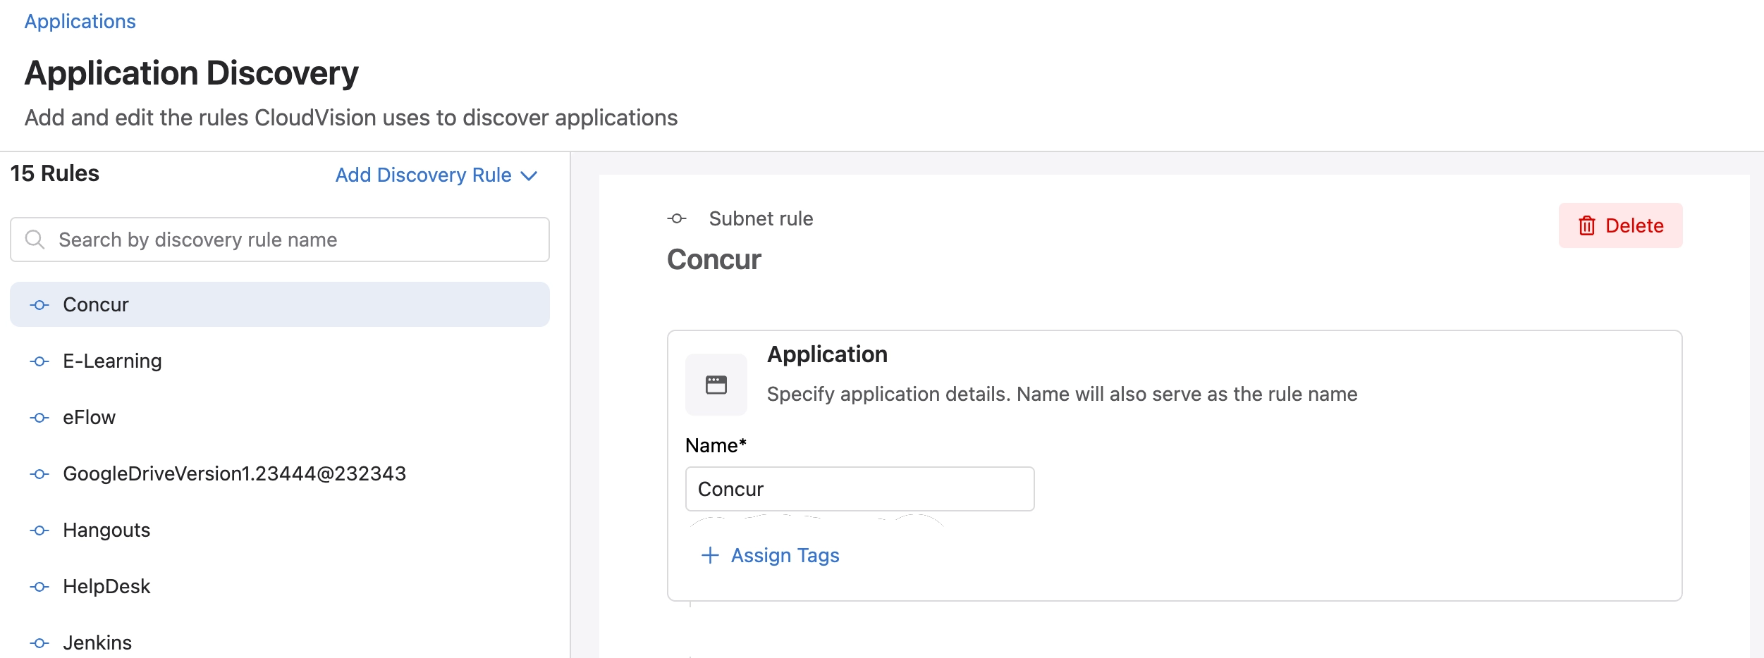Screen dimensions: 1764x658
Task: Click the Name* field label
Action: click(x=716, y=445)
